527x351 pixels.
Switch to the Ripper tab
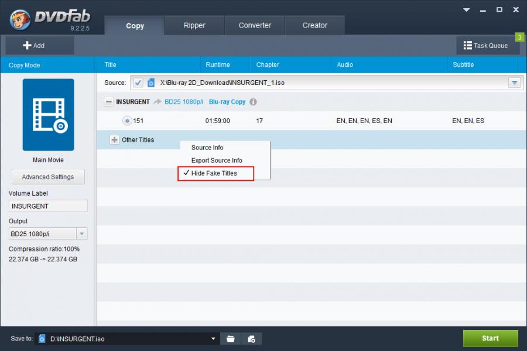click(194, 25)
